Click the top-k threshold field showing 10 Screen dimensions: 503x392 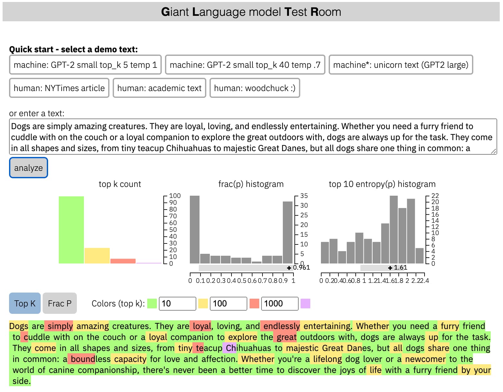[x=177, y=304]
